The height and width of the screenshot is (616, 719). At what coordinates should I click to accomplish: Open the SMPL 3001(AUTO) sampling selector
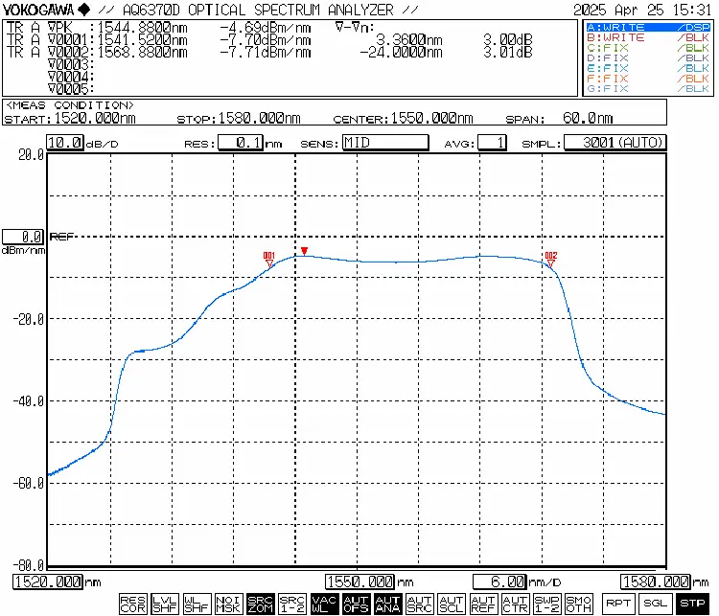tap(615, 143)
